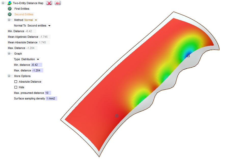This screenshot has width=227, height=165.
Task: Enable the Absolute Distance checkbox
Action: click(x=16, y=82)
